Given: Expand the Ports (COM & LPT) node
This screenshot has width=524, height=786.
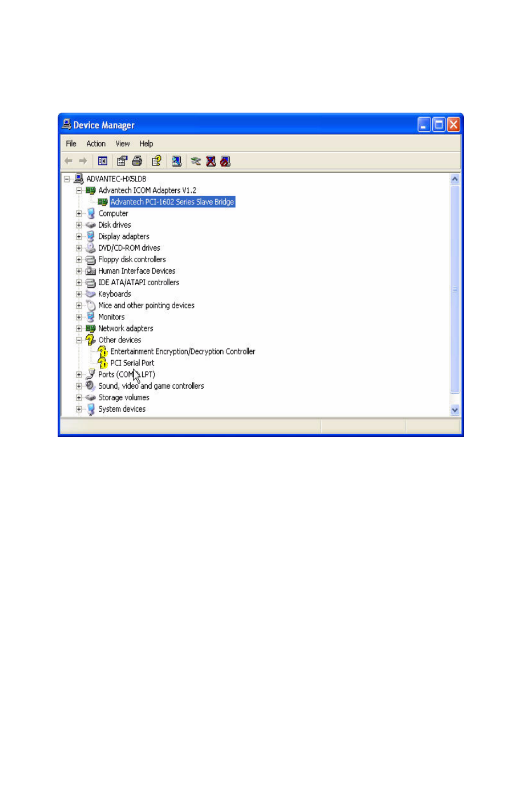Looking at the screenshot, I should click(79, 375).
